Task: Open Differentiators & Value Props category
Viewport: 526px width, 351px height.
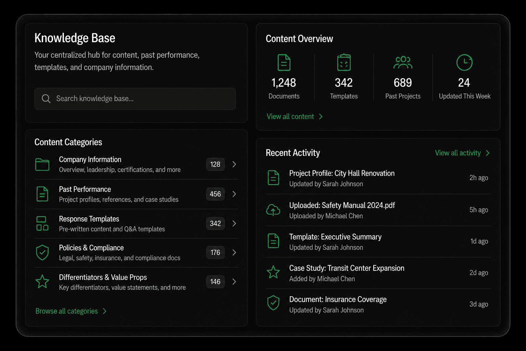Action: [x=136, y=282]
